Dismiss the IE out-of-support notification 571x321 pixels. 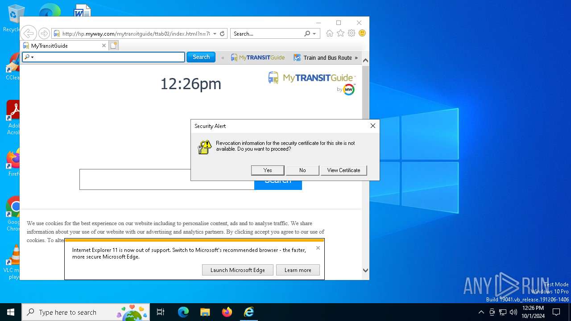click(318, 248)
